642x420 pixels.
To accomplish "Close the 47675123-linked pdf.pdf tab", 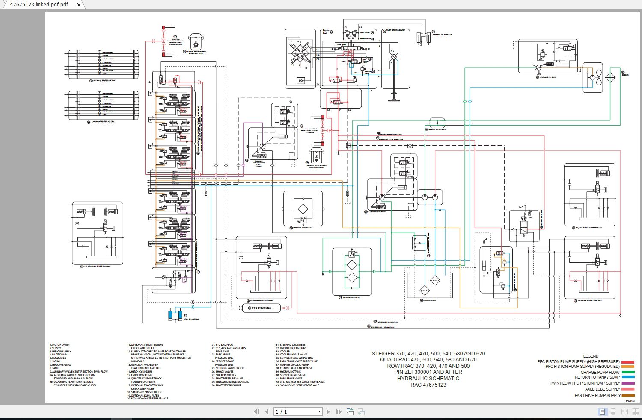I will (x=78, y=5).
